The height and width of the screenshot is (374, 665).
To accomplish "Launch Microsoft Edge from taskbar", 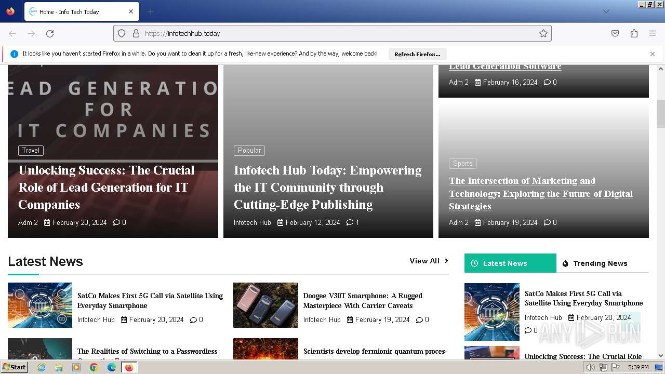I will pyautogui.click(x=112, y=367).
